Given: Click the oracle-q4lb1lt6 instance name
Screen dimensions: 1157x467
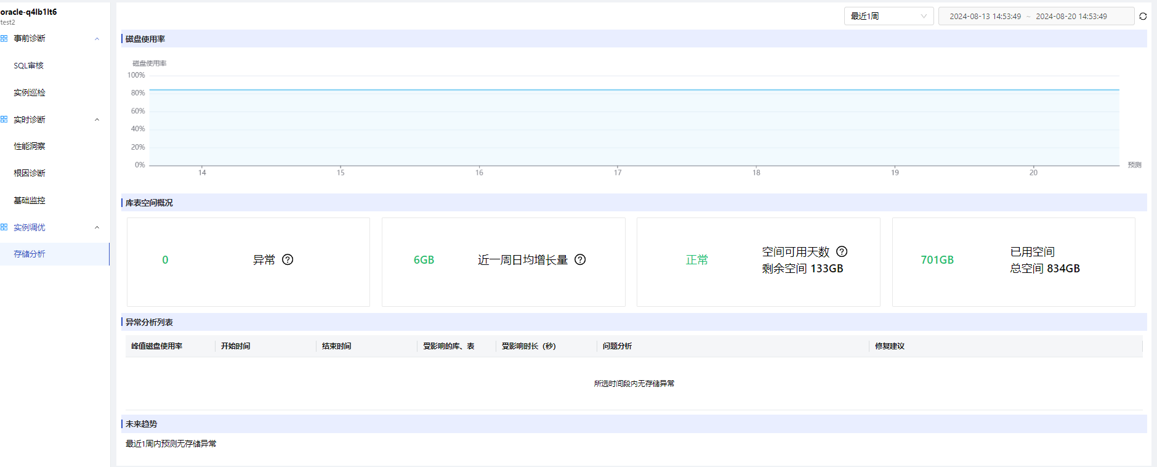Looking at the screenshot, I should tap(29, 12).
